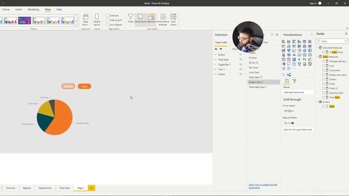The height and width of the screenshot is (196, 349).
Task: Select the Donut chart visualization icon
Action: click(304, 51)
